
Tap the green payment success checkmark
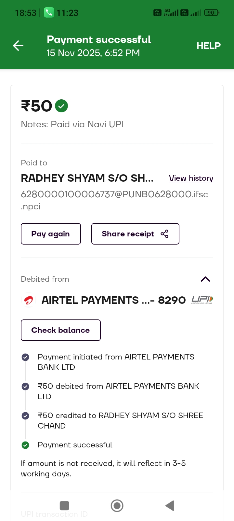pyautogui.click(x=61, y=106)
